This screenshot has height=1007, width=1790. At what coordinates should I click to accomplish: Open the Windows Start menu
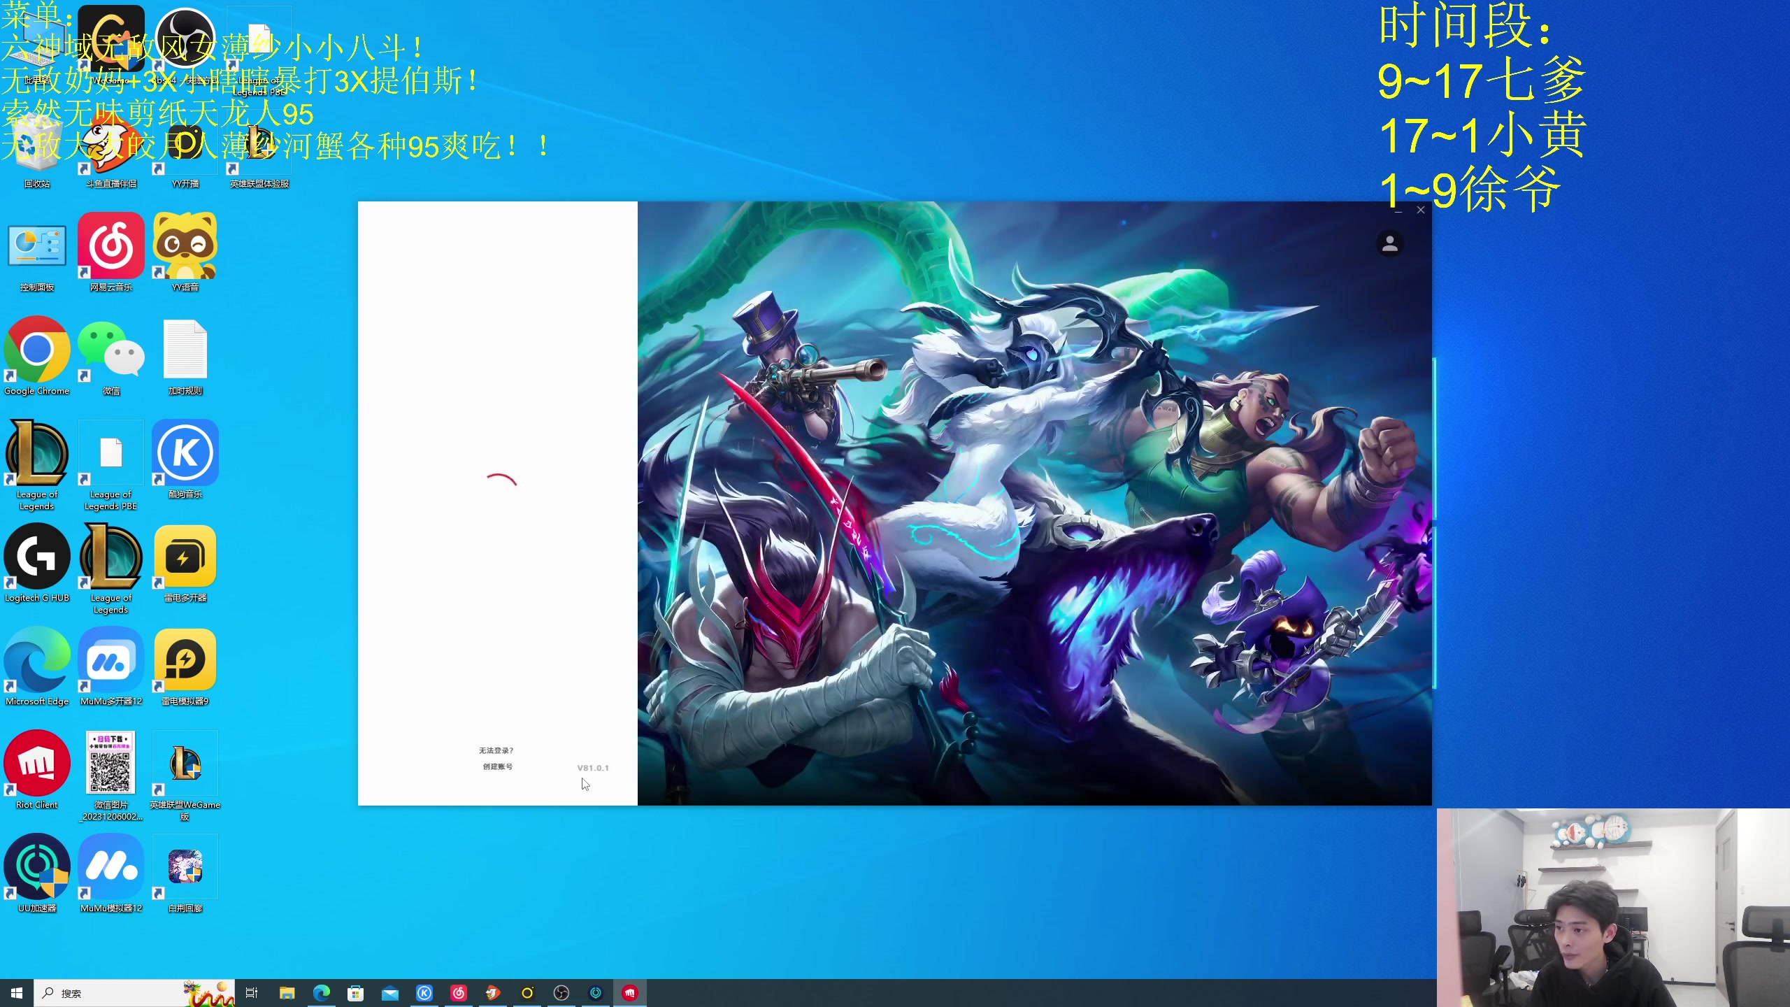17,993
